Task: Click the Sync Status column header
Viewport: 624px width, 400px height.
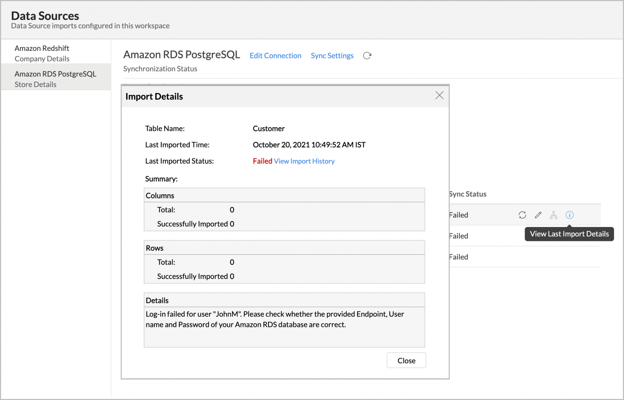Action: tap(467, 194)
